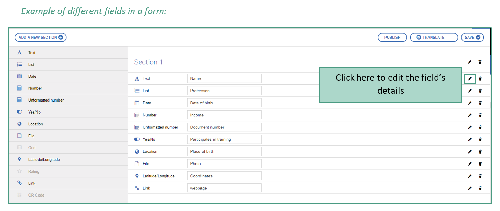Select the Location field type in sidebar
Viewport: 500px width, 211px height.
pyautogui.click(x=68, y=124)
